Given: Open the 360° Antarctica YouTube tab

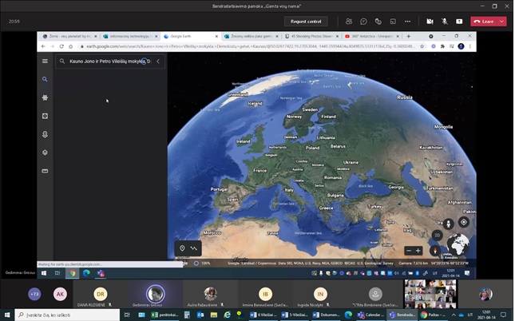Looking at the screenshot, I should pos(372,37).
